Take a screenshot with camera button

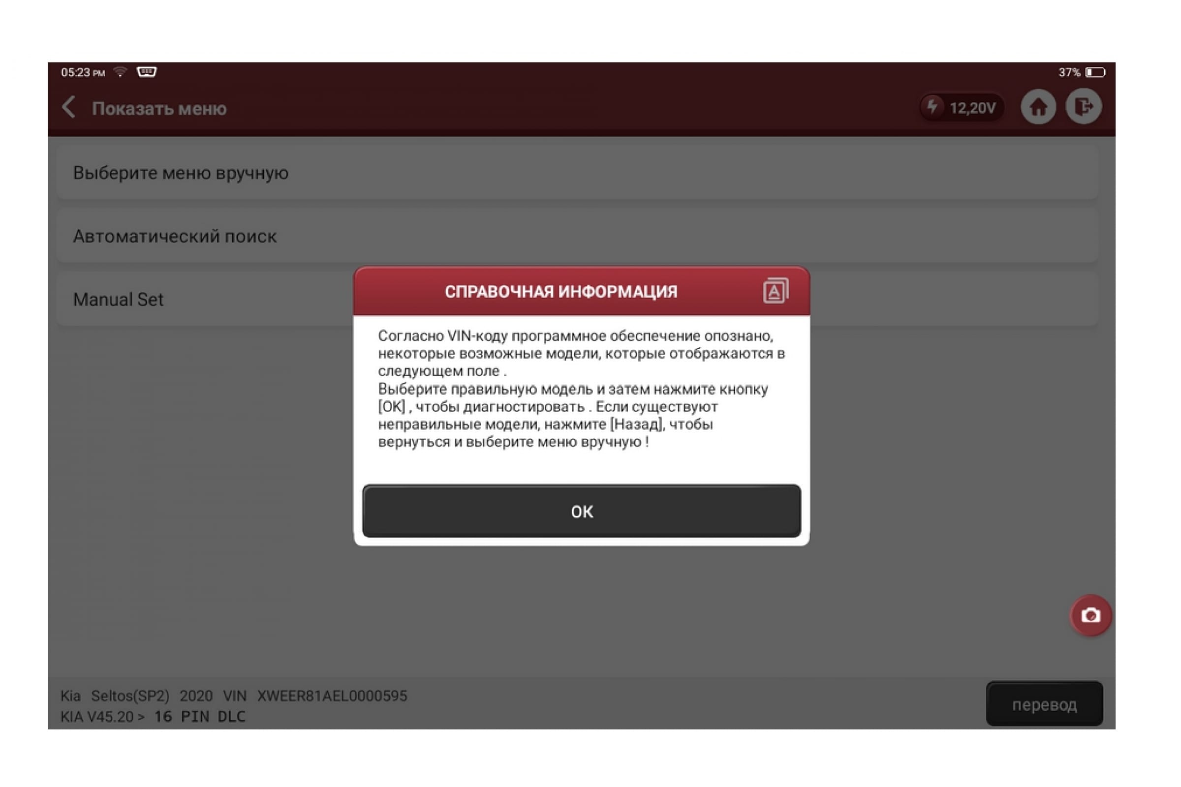[1090, 615]
